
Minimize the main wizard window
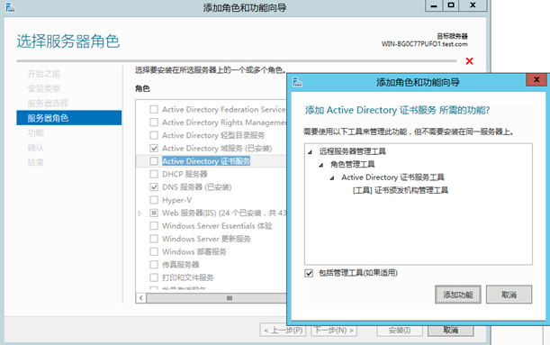click(434, 5)
